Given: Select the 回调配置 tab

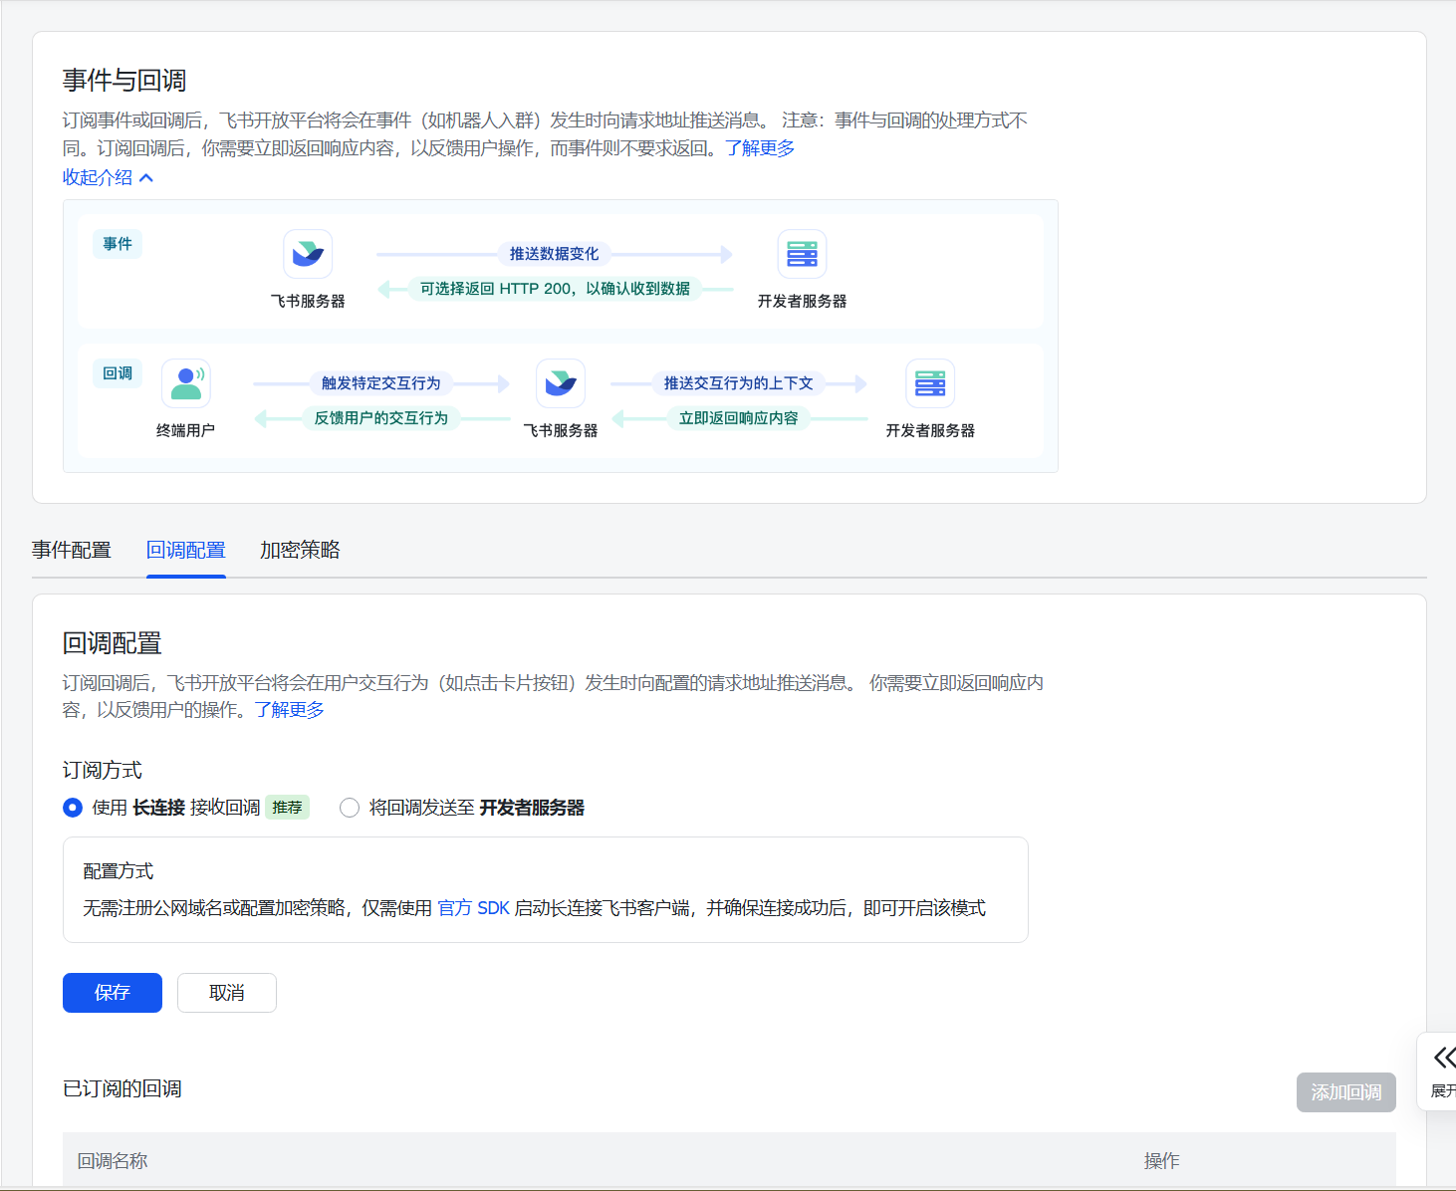Looking at the screenshot, I should (x=186, y=550).
